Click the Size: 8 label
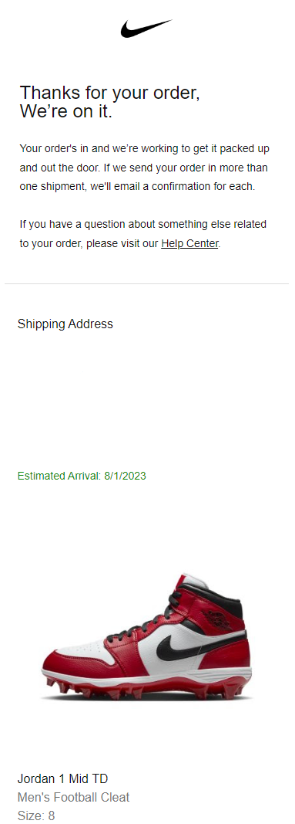 point(36,816)
